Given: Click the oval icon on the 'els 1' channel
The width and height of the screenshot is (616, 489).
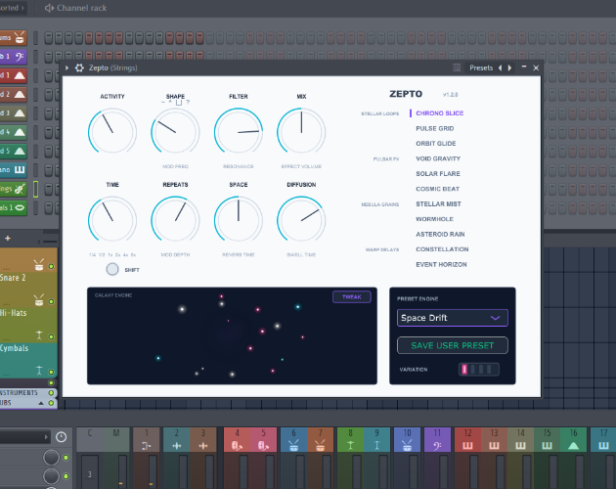Looking at the screenshot, I should point(20,207).
